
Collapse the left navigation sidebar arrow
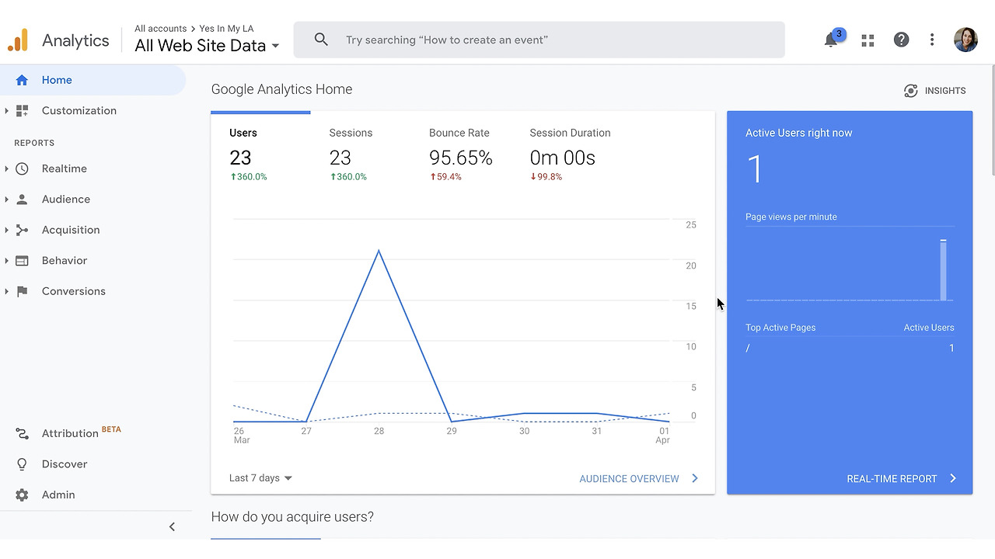(x=172, y=526)
